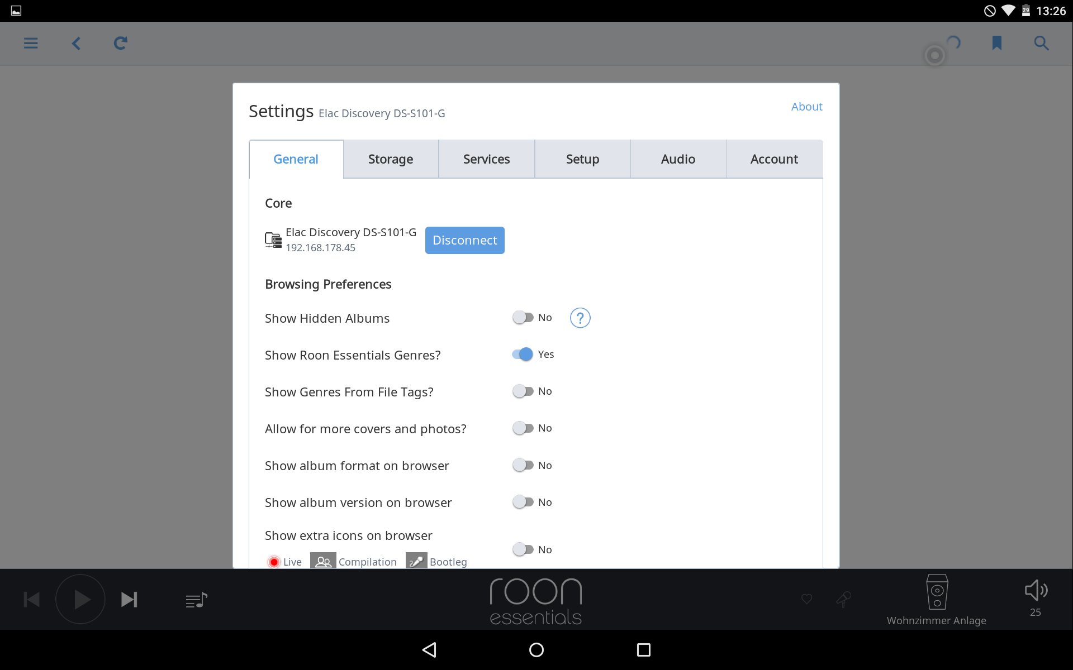Toggle Allow for more covers and photos

click(x=523, y=428)
